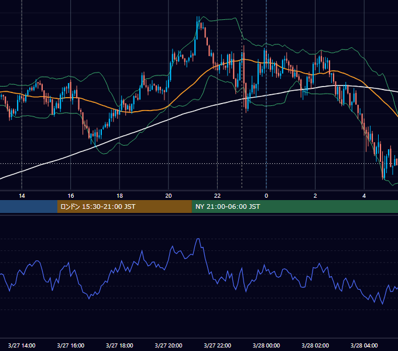Screen dimensions: 398x351
Task: Click the 3/28 00:00 time label
Action: (x=266, y=345)
